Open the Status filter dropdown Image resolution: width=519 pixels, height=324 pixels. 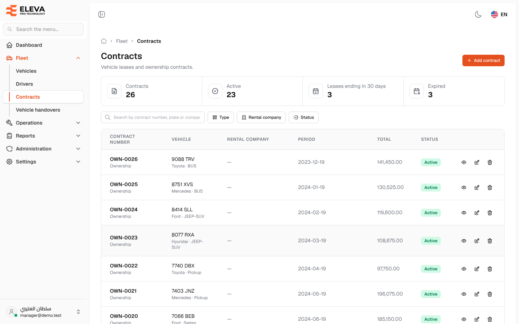303,117
